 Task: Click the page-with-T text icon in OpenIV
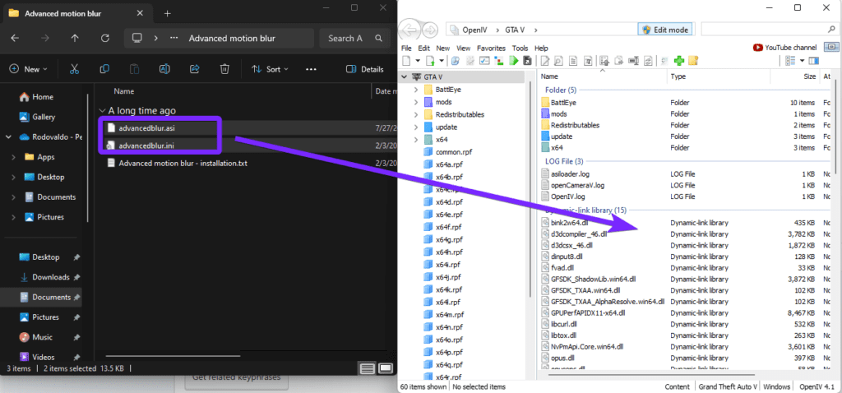point(588,61)
